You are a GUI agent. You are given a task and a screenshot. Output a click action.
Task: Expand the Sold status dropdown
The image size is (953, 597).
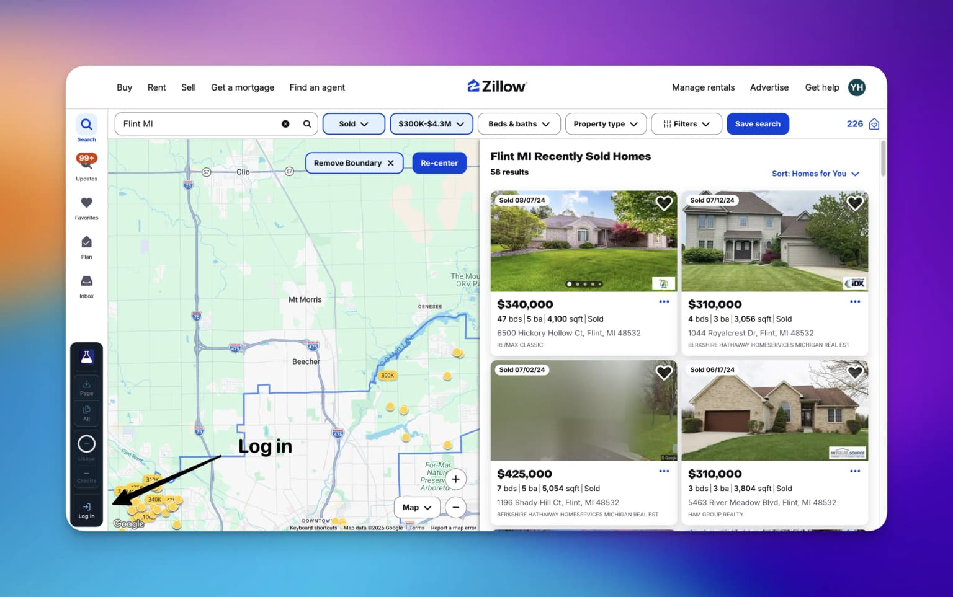[354, 124]
